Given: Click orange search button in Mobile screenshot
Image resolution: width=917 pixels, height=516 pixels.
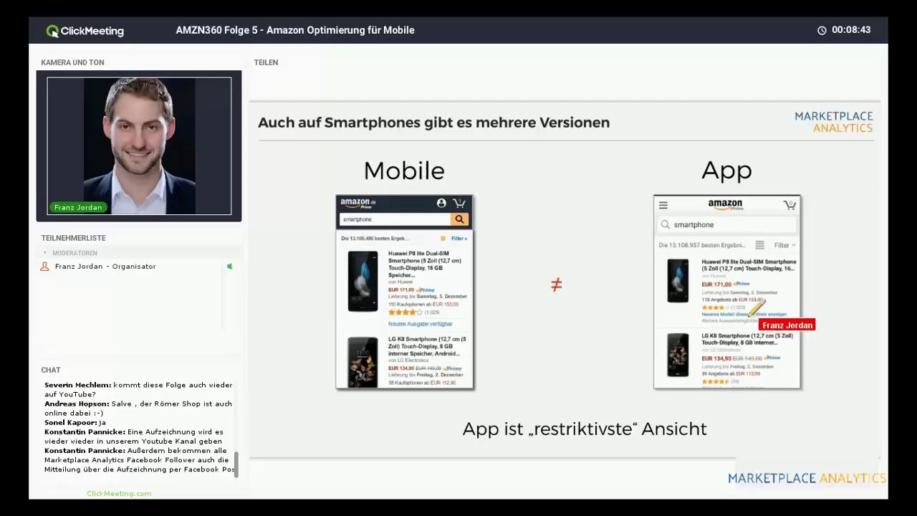Looking at the screenshot, I should [x=459, y=219].
